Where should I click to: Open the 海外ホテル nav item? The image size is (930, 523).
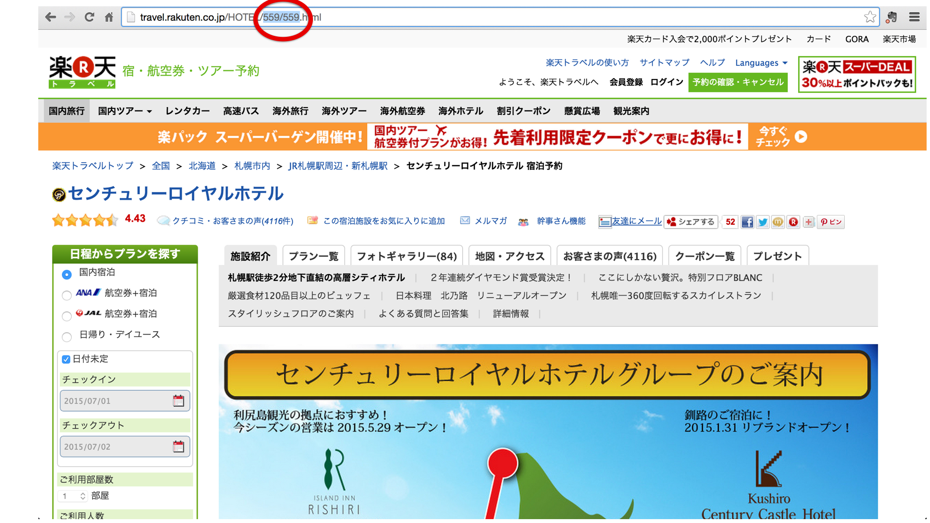click(x=461, y=111)
